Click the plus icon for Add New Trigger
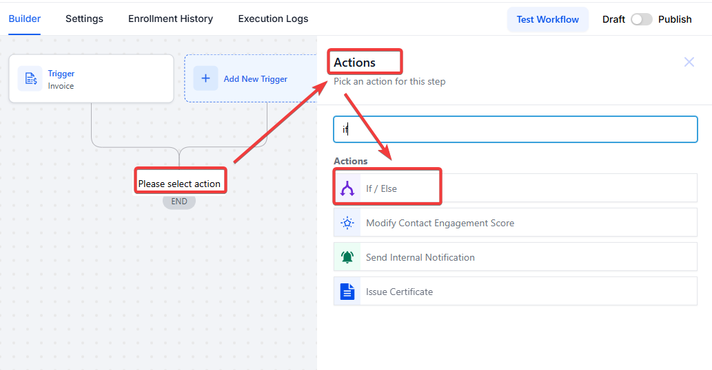Viewport: 712px width, 370px height. click(205, 78)
